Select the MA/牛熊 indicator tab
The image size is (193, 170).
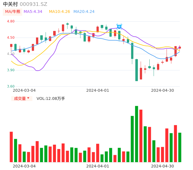pyautogui.click(x=12, y=12)
